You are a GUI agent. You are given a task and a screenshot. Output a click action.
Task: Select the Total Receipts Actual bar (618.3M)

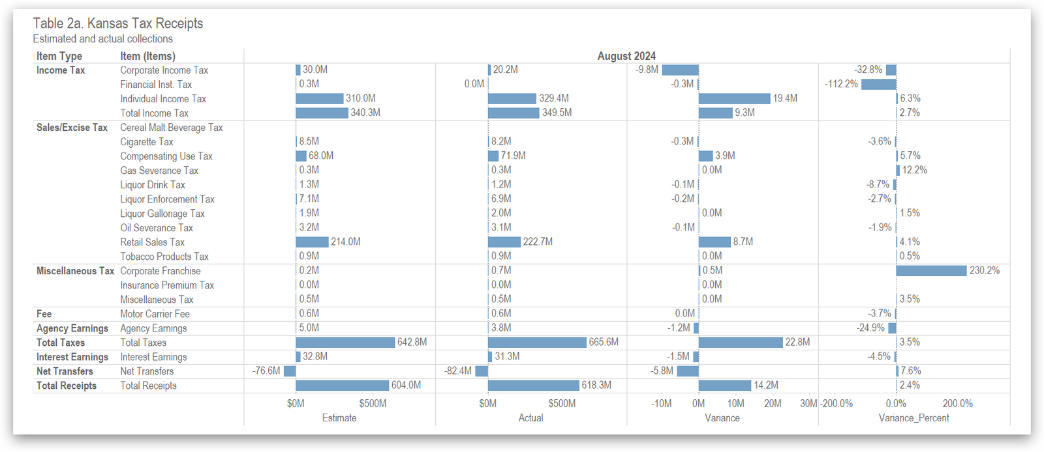pos(533,386)
